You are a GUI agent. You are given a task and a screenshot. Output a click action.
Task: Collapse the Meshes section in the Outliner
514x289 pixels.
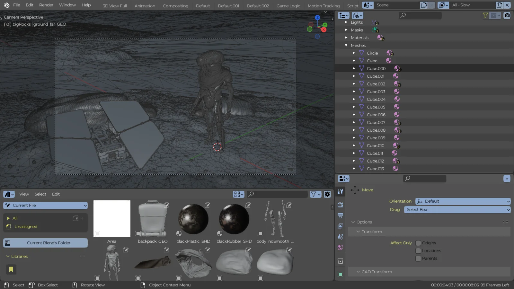point(346,45)
